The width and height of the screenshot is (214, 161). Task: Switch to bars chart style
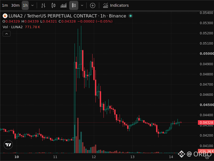43,5
